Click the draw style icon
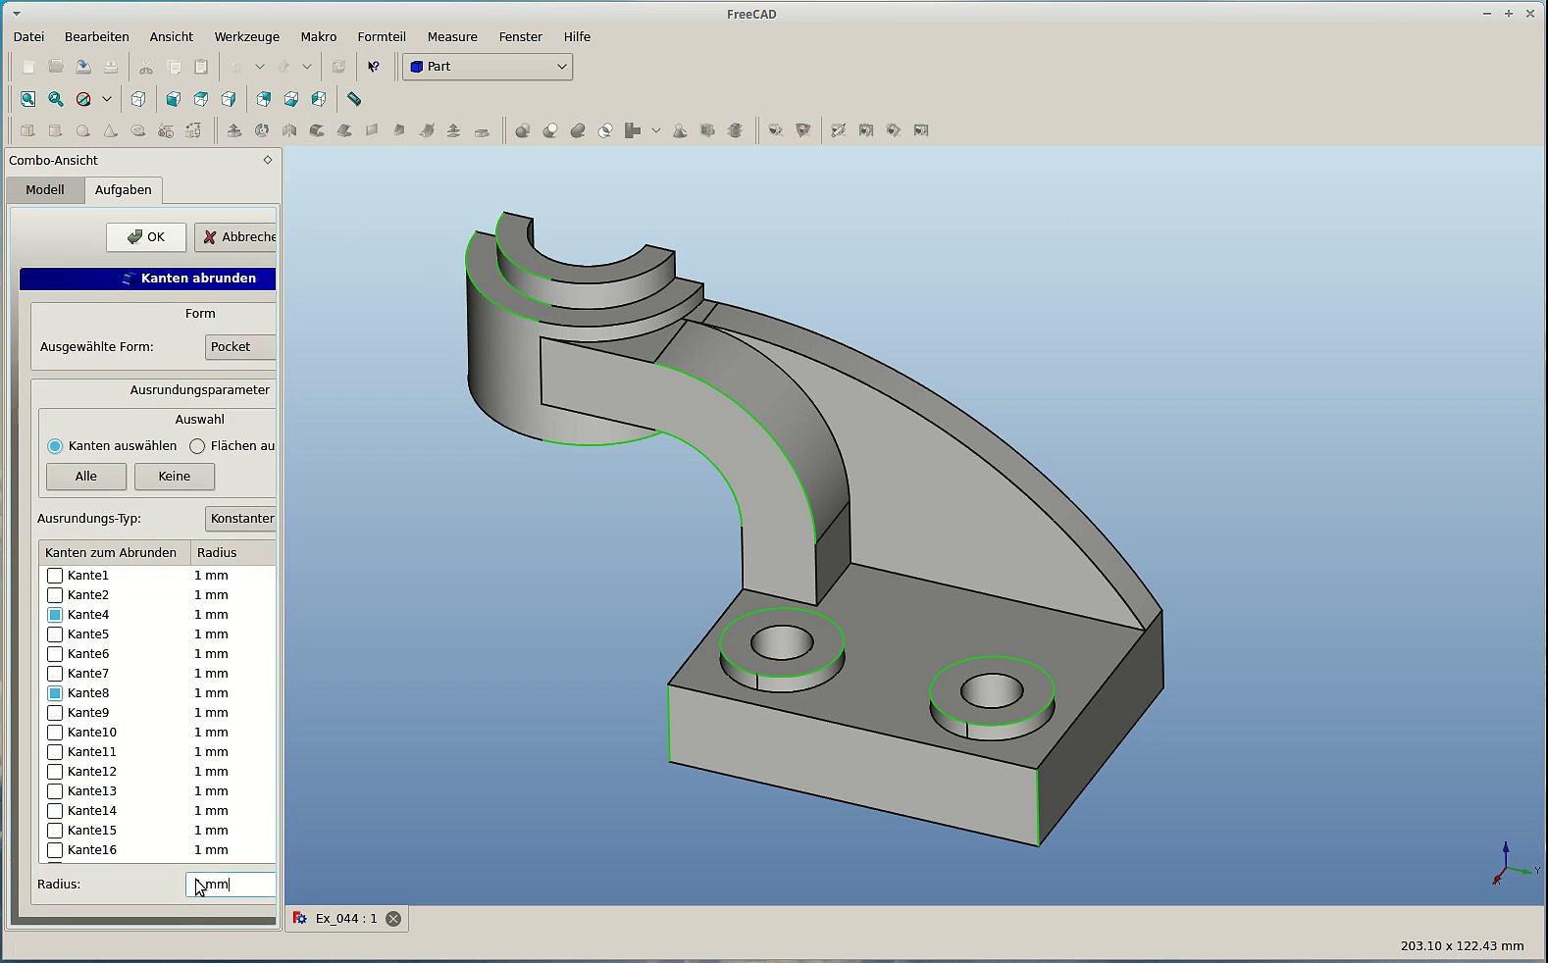The image size is (1548, 963). (84, 99)
